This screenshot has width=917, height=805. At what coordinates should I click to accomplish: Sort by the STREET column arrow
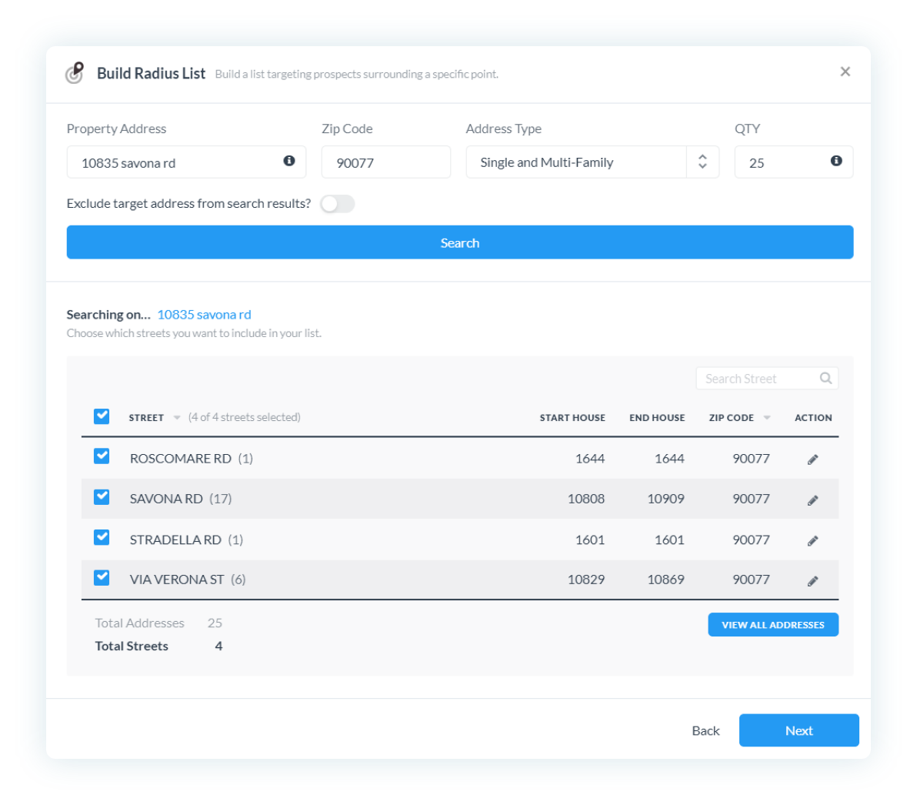177,418
